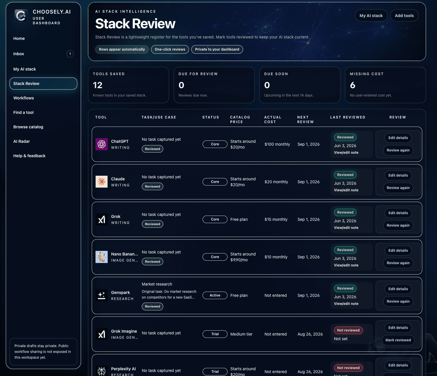Click the Claude tool icon

point(102,181)
